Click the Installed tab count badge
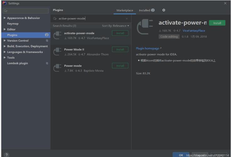The image size is (231, 157). pos(153,10)
